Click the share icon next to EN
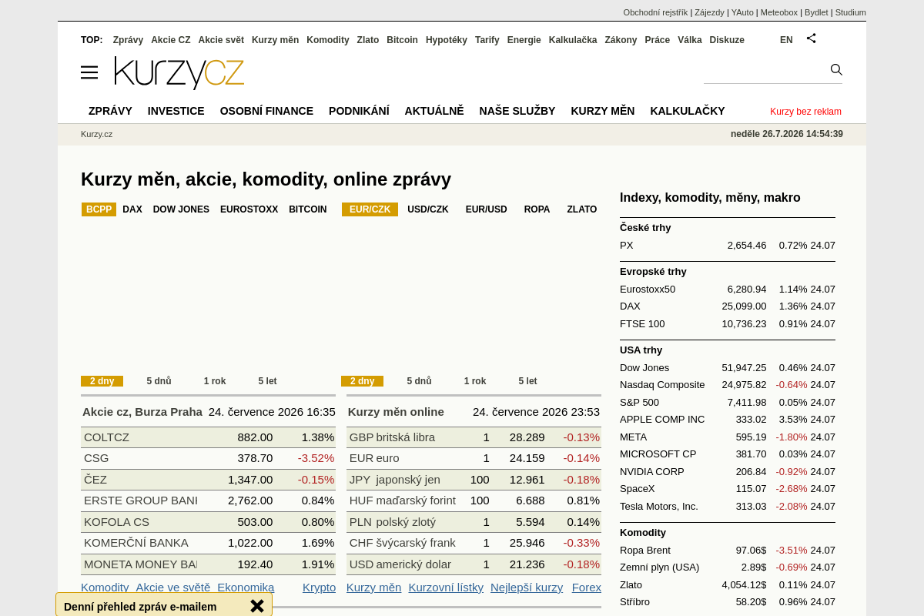The image size is (924, 616). pos(811,38)
